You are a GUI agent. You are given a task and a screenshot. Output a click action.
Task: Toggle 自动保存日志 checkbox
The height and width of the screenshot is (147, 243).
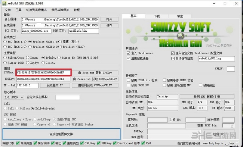(173, 59)
